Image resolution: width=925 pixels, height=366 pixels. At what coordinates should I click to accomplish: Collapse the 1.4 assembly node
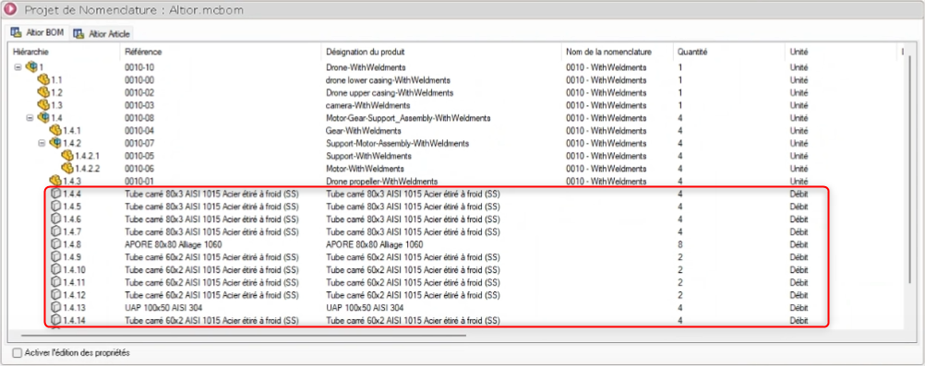point(30,118)
